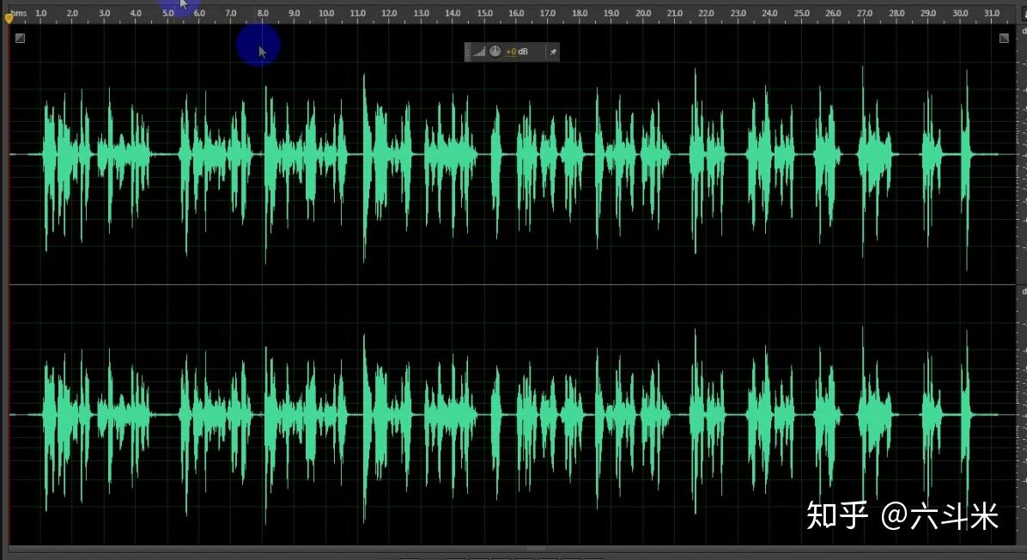
Task: Click the top channel waveform near 12 seconds
Action: [389, 155]
